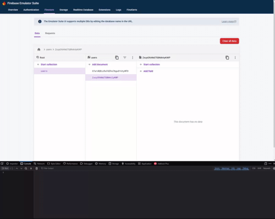Click the users collection header icon

89,57
